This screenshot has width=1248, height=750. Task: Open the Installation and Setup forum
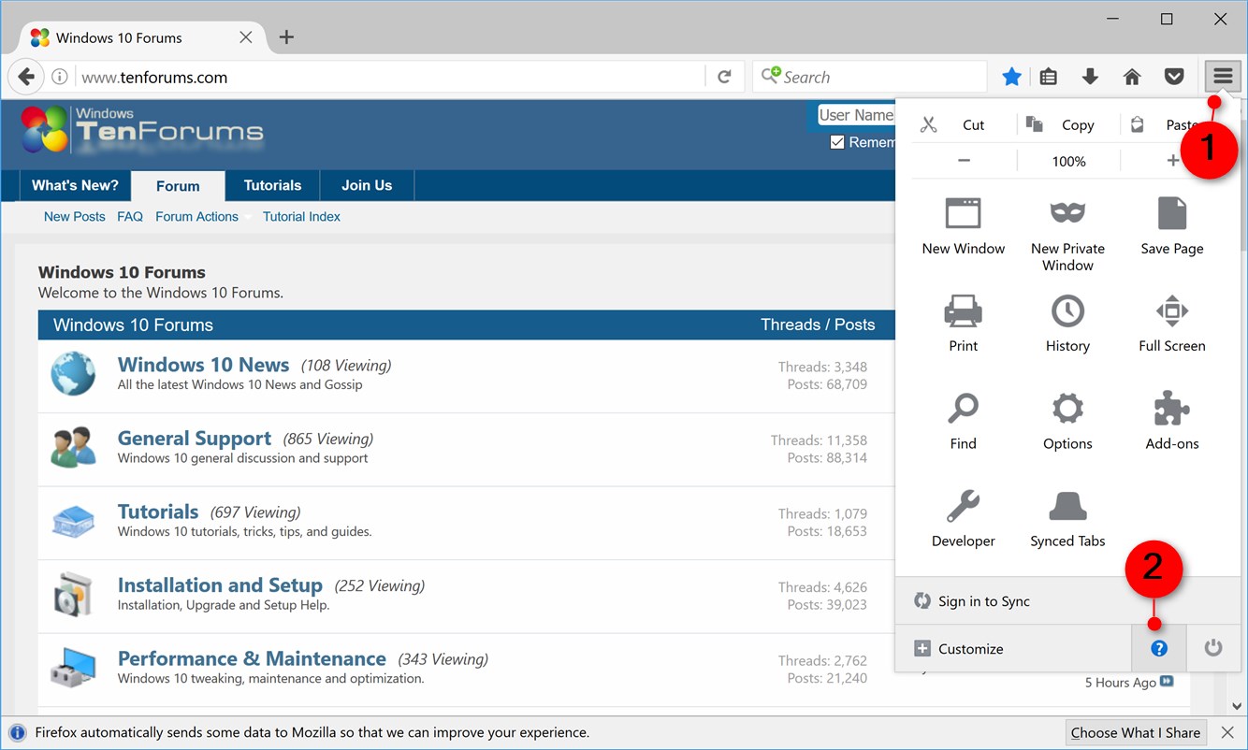[220, 585]
